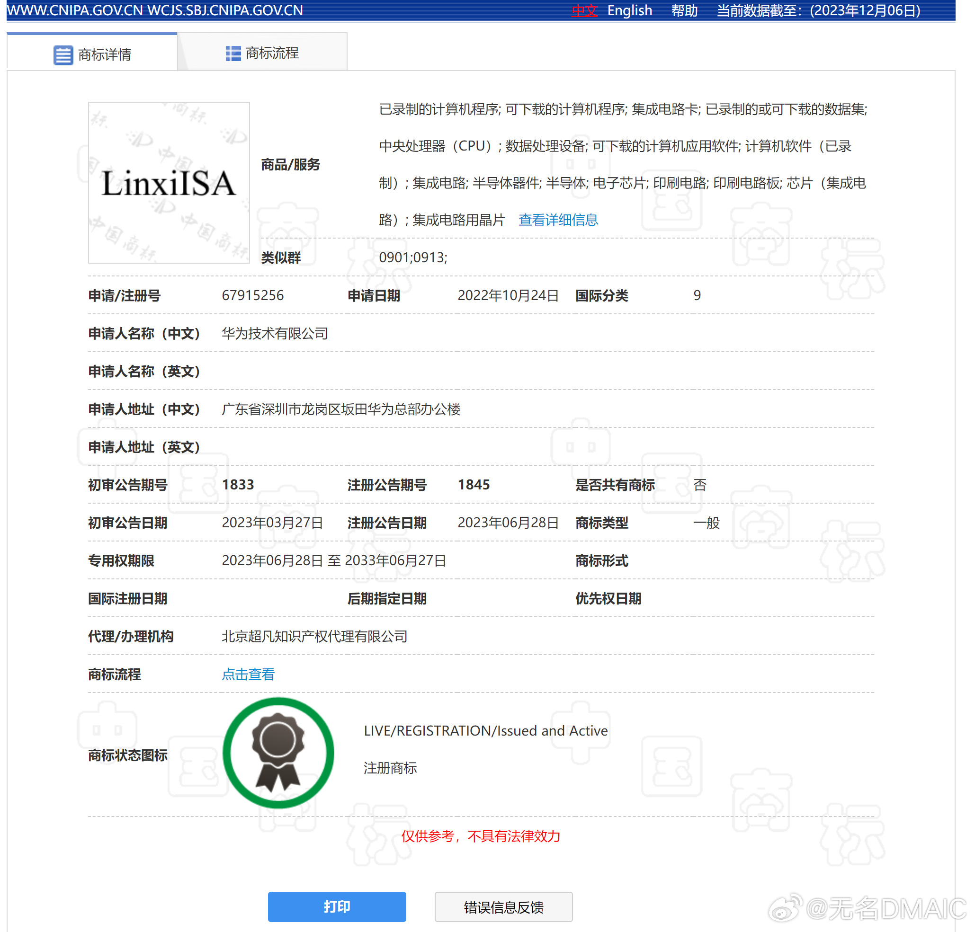Select applicant name 华为技术有限公司

coord(274,333)
